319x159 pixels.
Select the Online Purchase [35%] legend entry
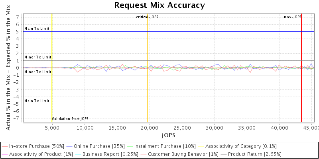99,146
